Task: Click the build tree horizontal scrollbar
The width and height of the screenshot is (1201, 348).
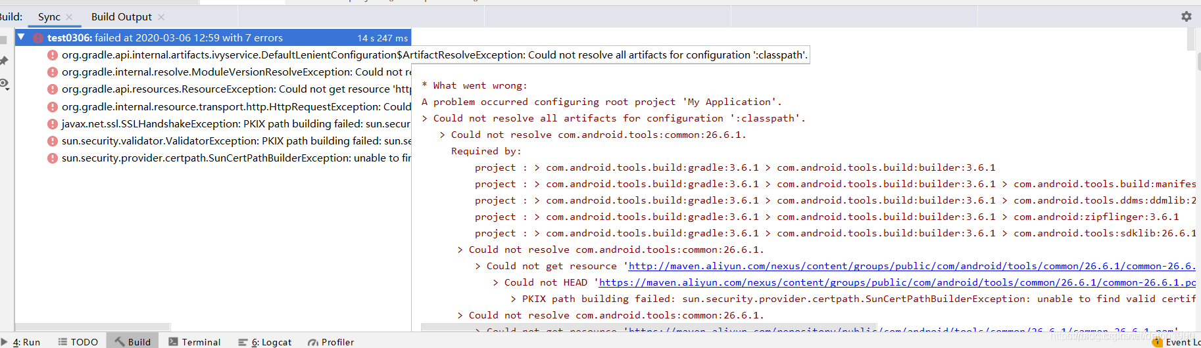Action: pyautogui.click(x=93, y=326)
